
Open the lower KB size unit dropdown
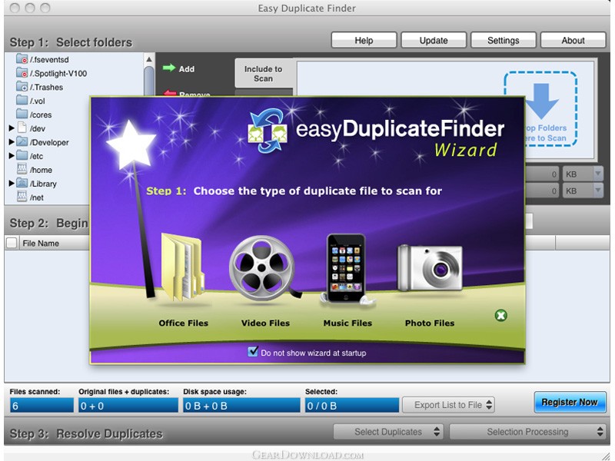click(583, 191)
